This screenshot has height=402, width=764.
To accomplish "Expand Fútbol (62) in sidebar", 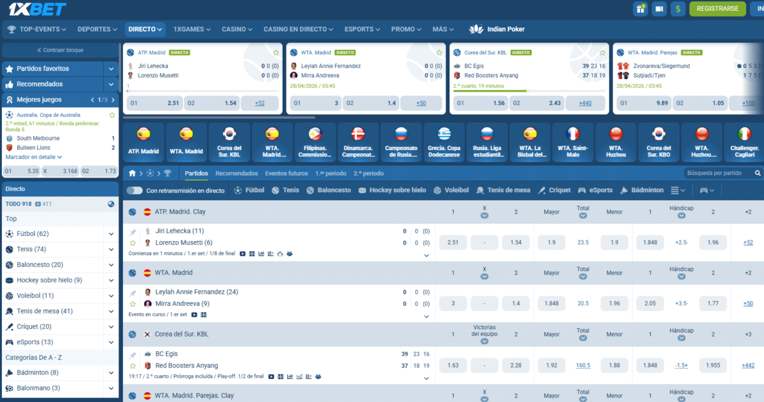I will click(111, 234).
